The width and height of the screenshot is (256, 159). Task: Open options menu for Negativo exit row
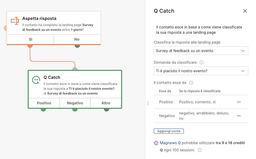coord(239,116)
